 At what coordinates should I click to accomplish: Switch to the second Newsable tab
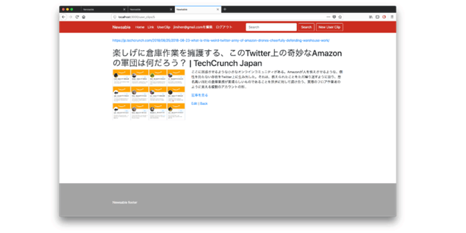(x=151, y=9)
